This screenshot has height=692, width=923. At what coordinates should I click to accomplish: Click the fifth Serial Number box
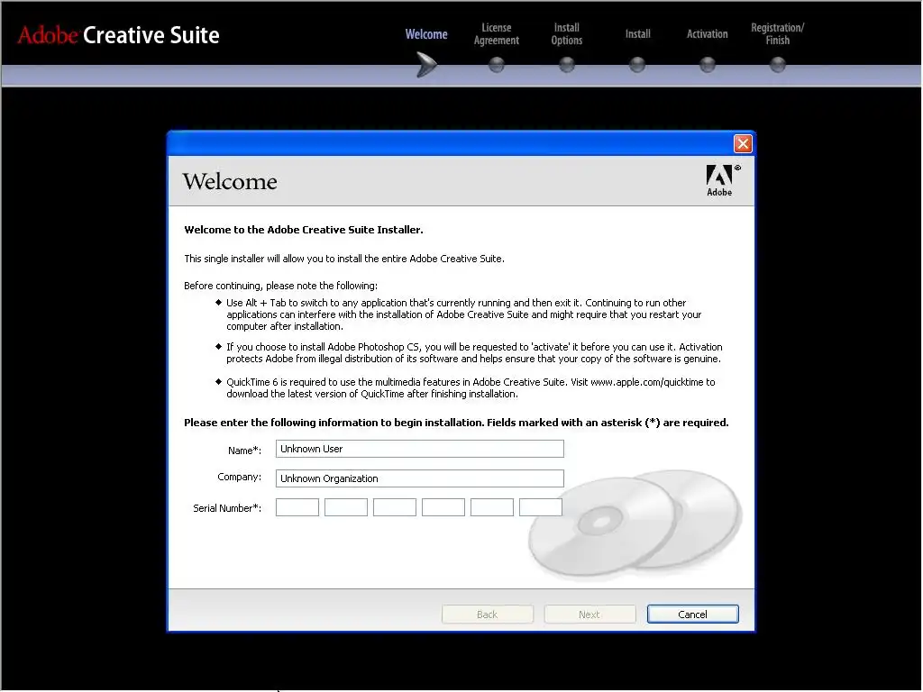[492, 507]
